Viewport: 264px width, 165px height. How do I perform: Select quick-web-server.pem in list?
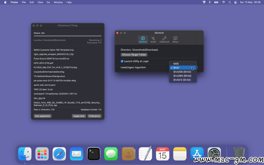(x=44, y=85)
